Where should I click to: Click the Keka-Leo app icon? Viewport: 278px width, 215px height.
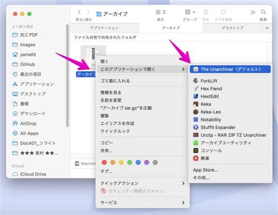pyautogui.click(x=196, y=112)
